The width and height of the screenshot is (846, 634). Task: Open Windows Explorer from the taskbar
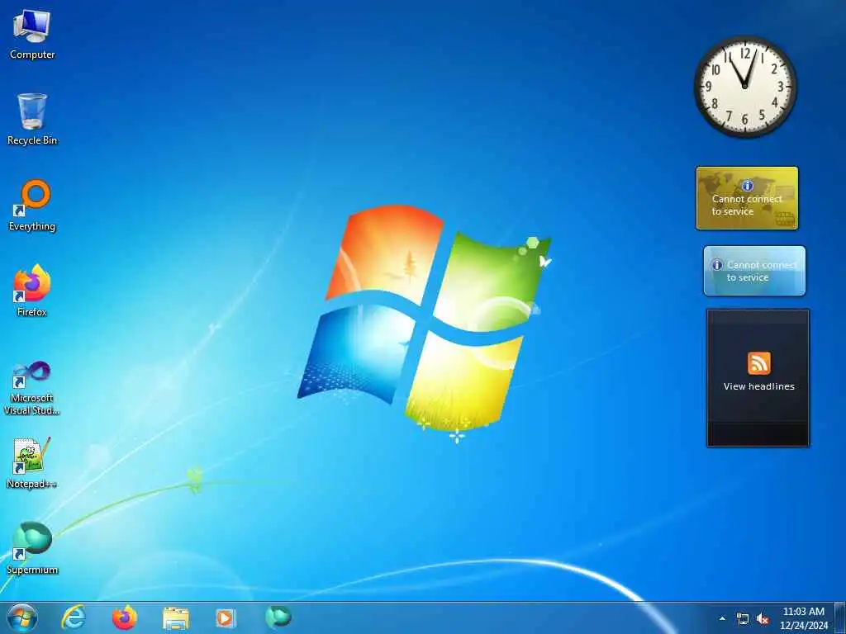coord(176,618)
